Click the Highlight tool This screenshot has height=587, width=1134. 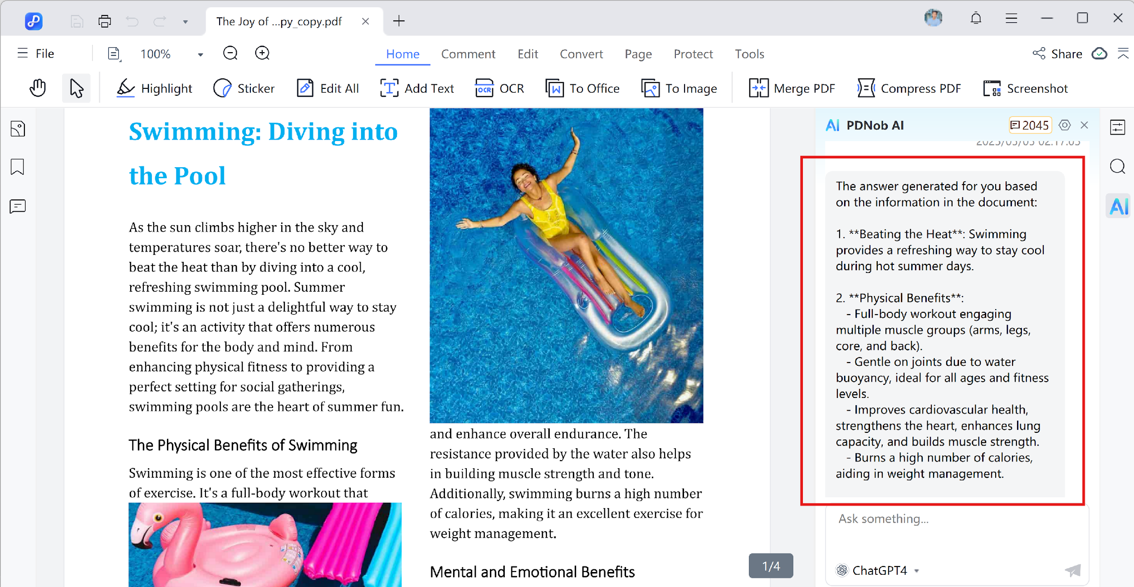(x=154, y=88)
